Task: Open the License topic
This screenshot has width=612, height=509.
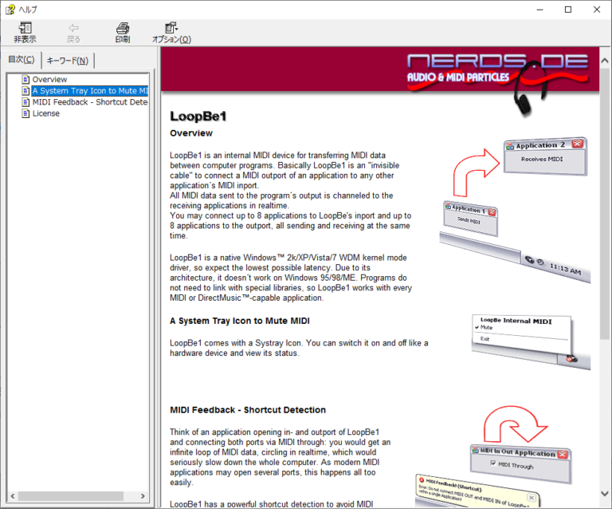Action: 45,113
